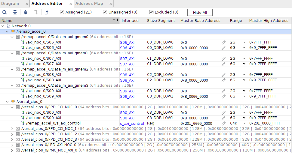Image resolution: width=292 pixels, height=153 pixels.
Task: Click the Master High Address header
Action: click(x=269, y=20)
